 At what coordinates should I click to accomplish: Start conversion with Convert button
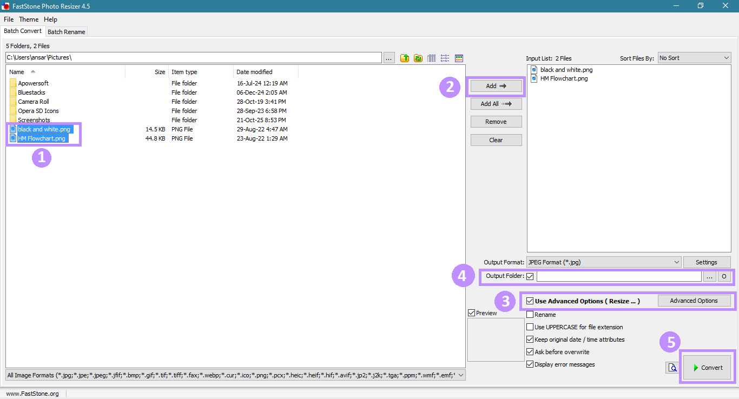coord(707,368)
